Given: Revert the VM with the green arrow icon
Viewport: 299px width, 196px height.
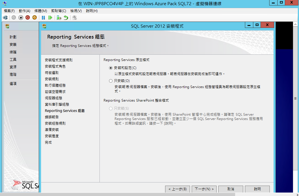Looking at the screenshot, I should click(66, 18).
